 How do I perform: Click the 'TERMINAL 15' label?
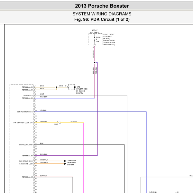[27, 177]
